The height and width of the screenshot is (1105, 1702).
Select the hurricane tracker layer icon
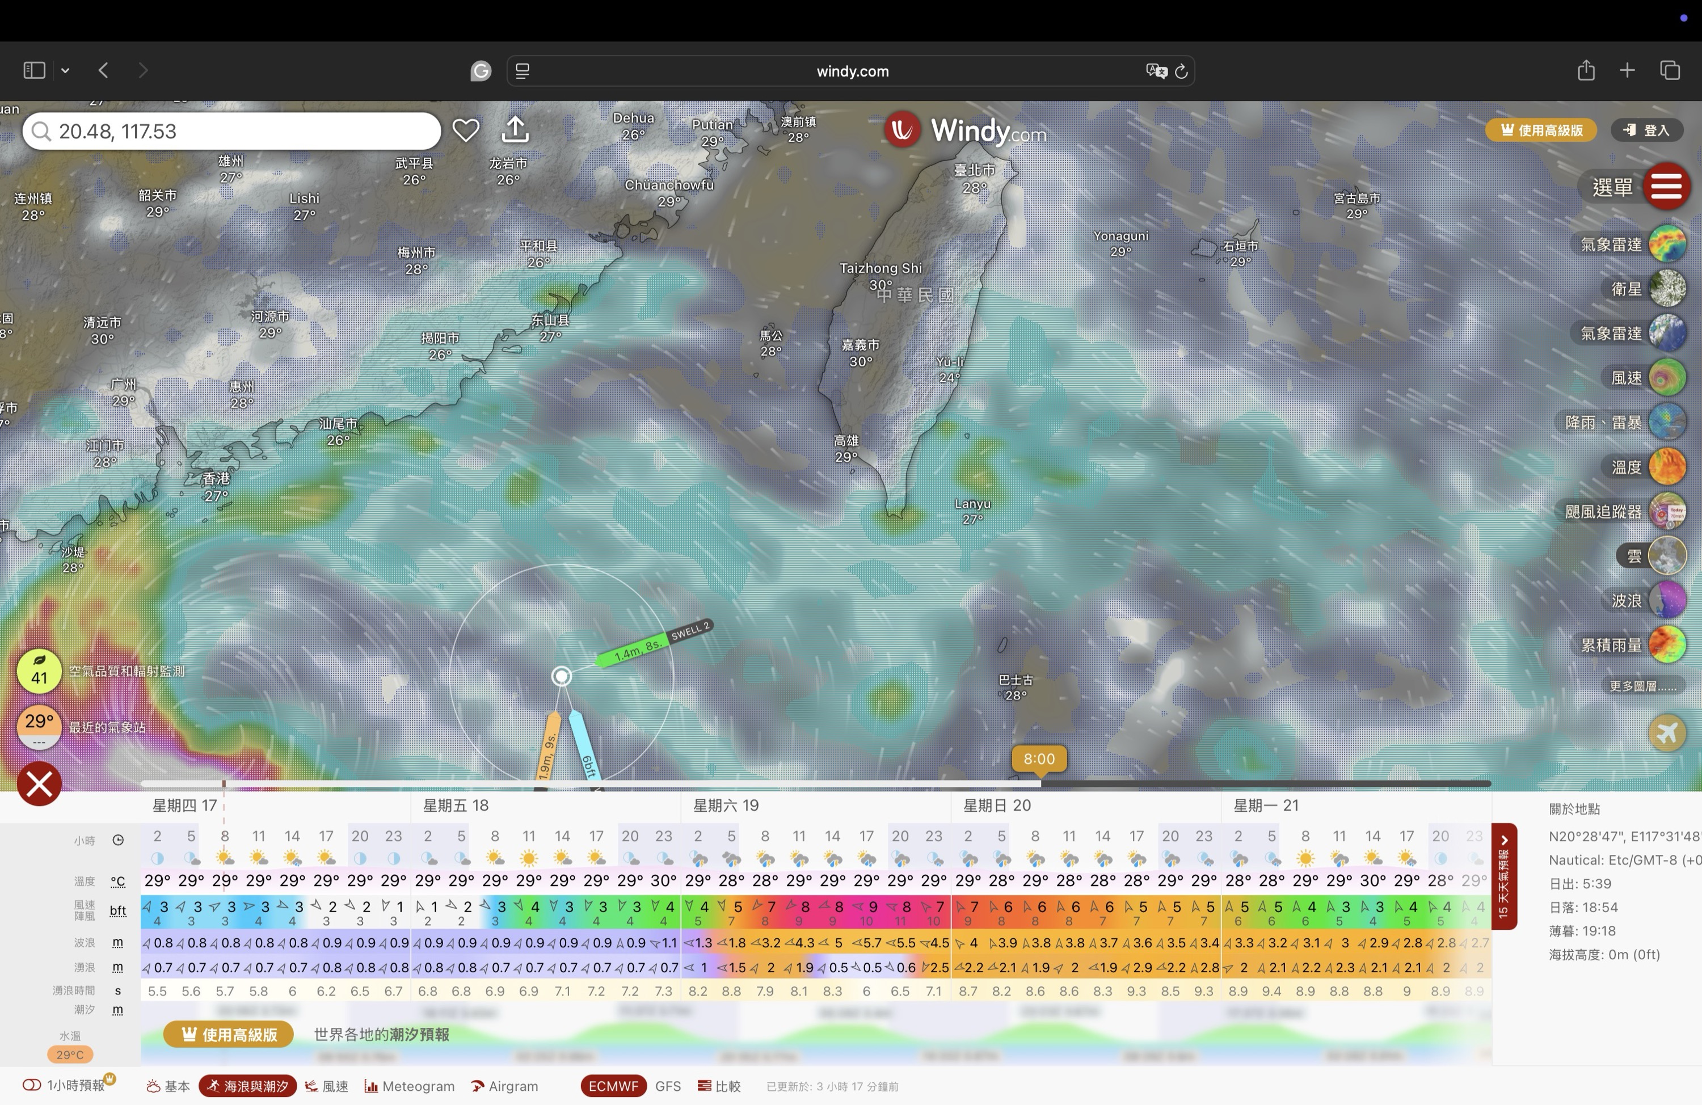click(x=1667, y=512)
